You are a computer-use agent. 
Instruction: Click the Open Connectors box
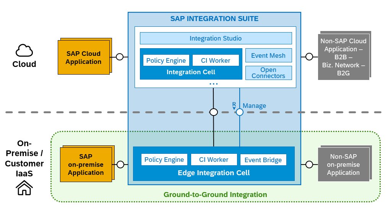(x=268, y=73)
